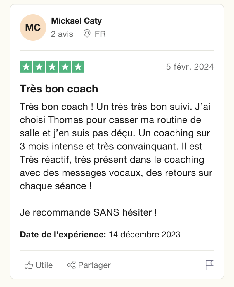
Task: Click the fifth green star
Action: click(78, 66)
